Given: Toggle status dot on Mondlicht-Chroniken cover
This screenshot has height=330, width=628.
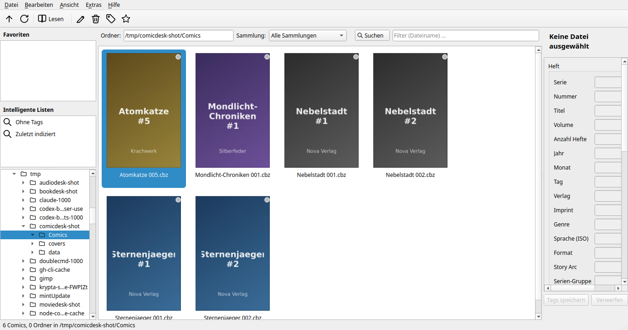Looking at the screenshot, I should pyautogui.click(x=267, y=57).
